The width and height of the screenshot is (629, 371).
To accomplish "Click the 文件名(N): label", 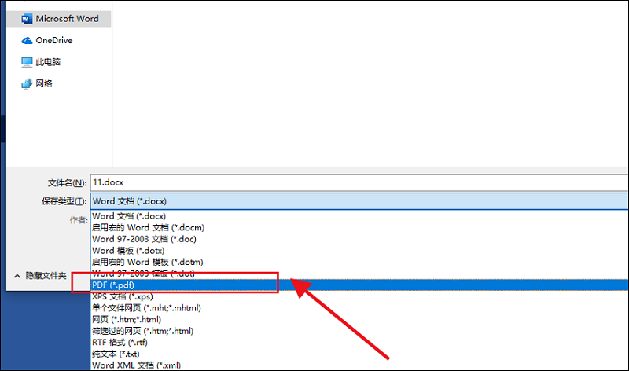I will point(67,183).
